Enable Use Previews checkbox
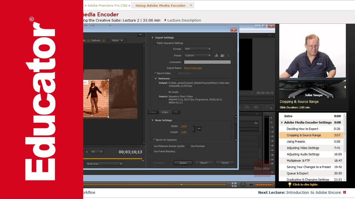This screenshot has height=199, width=355. coord(189,146)
